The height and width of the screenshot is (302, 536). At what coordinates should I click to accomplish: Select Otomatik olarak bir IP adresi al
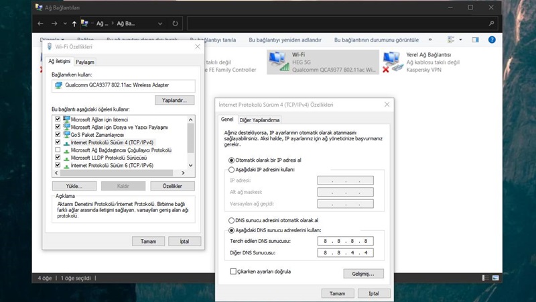pyautogui.click(x=231, y=160)
